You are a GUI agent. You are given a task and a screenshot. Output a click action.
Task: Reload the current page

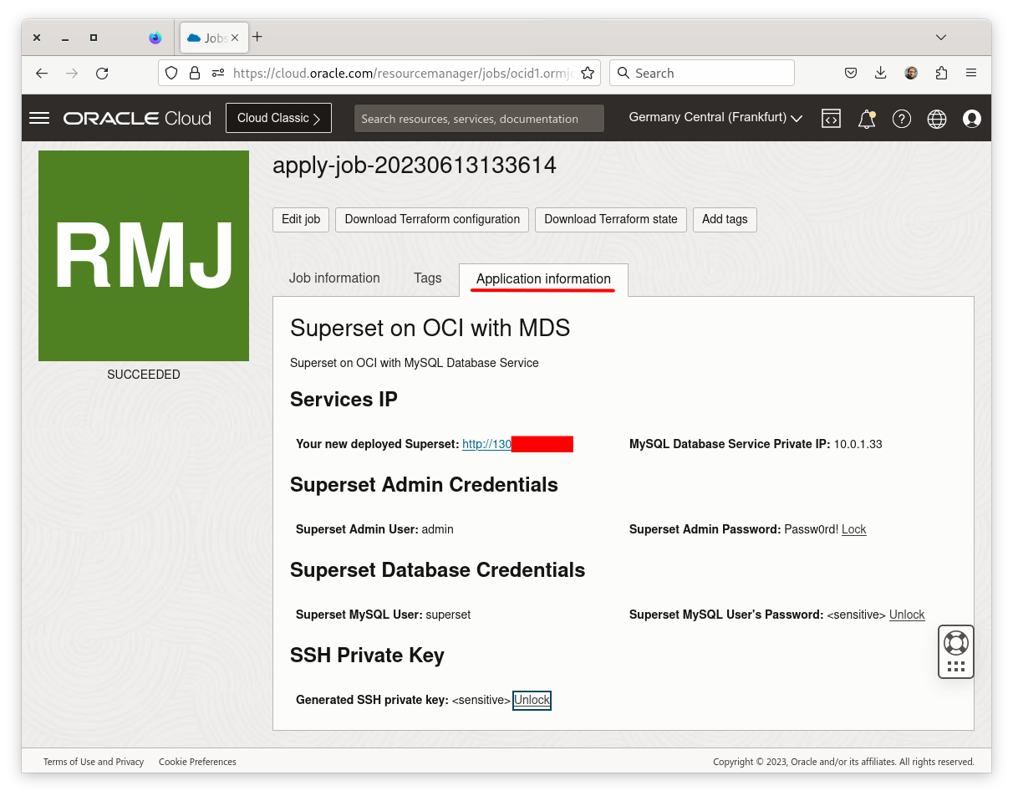click(x=102, y=74)
